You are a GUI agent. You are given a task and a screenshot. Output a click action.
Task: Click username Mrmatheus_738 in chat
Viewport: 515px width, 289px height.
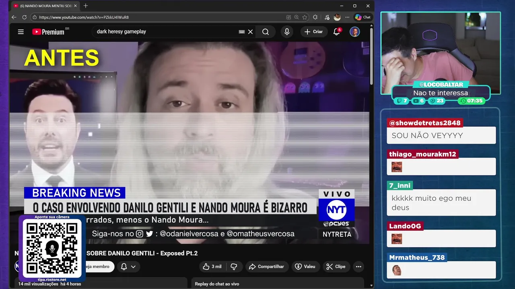point(417,257)
